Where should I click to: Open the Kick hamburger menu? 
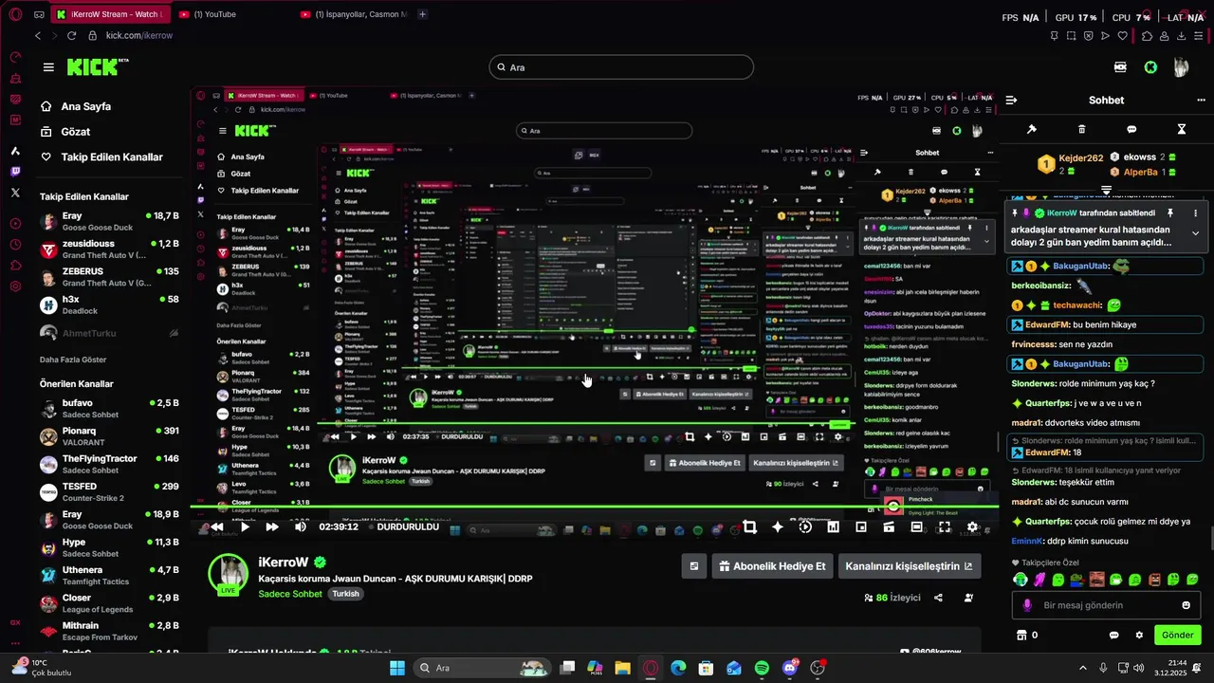(48, 67)
